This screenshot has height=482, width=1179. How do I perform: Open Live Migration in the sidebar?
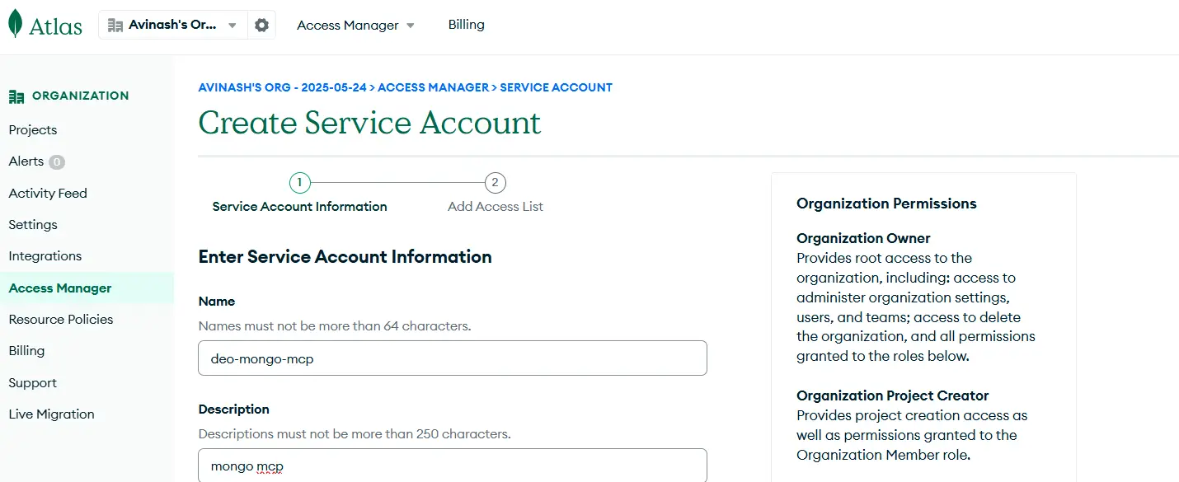[52, 414]
